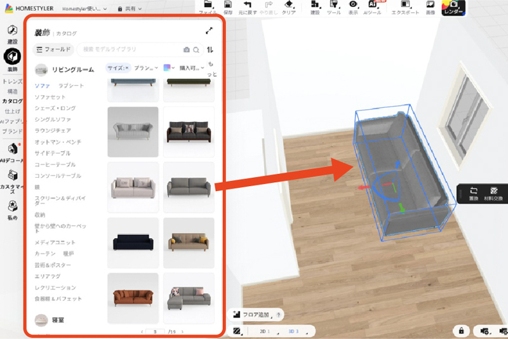Open the トレンズ tab in left menu
Image resolution: width=508 pixels, height=339 pixels.
(12, 81)
